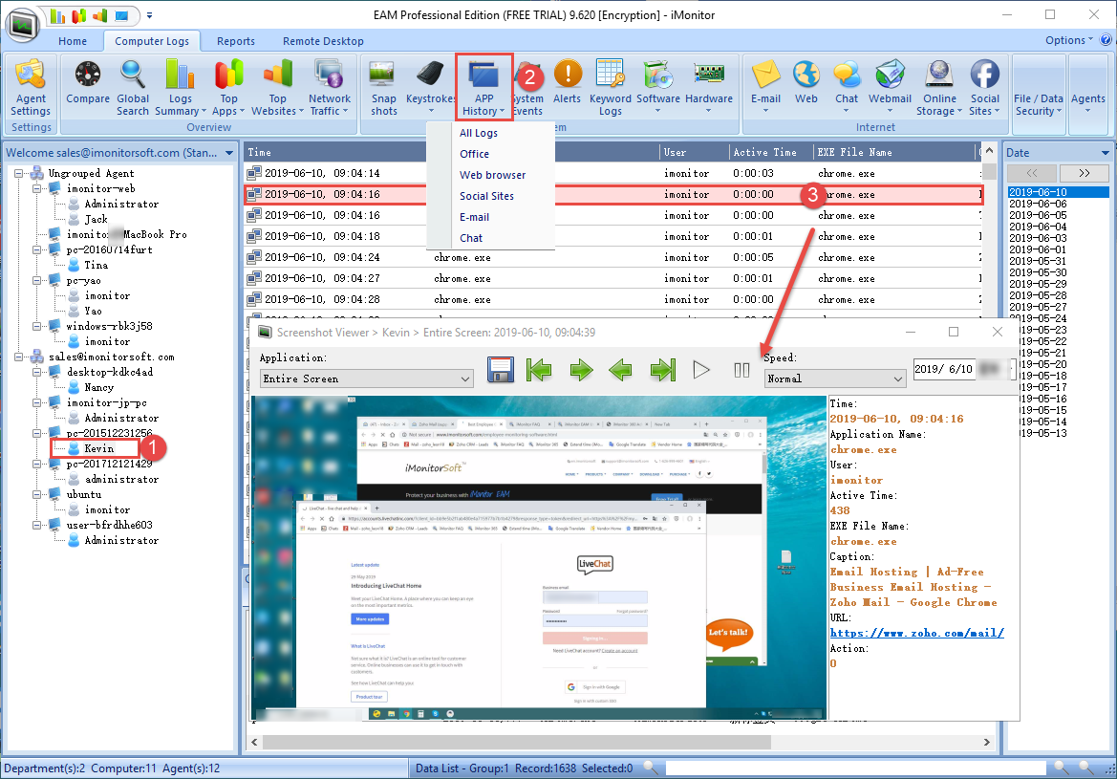Collapse the imonitor-web computer node

click(x=36, y=189)
